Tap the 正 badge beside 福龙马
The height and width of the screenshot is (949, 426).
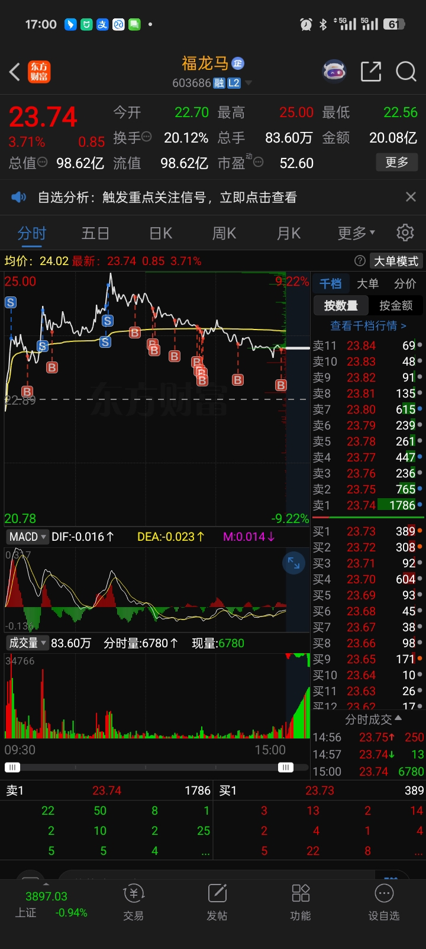pyautogui.click(x=238, y=63)
